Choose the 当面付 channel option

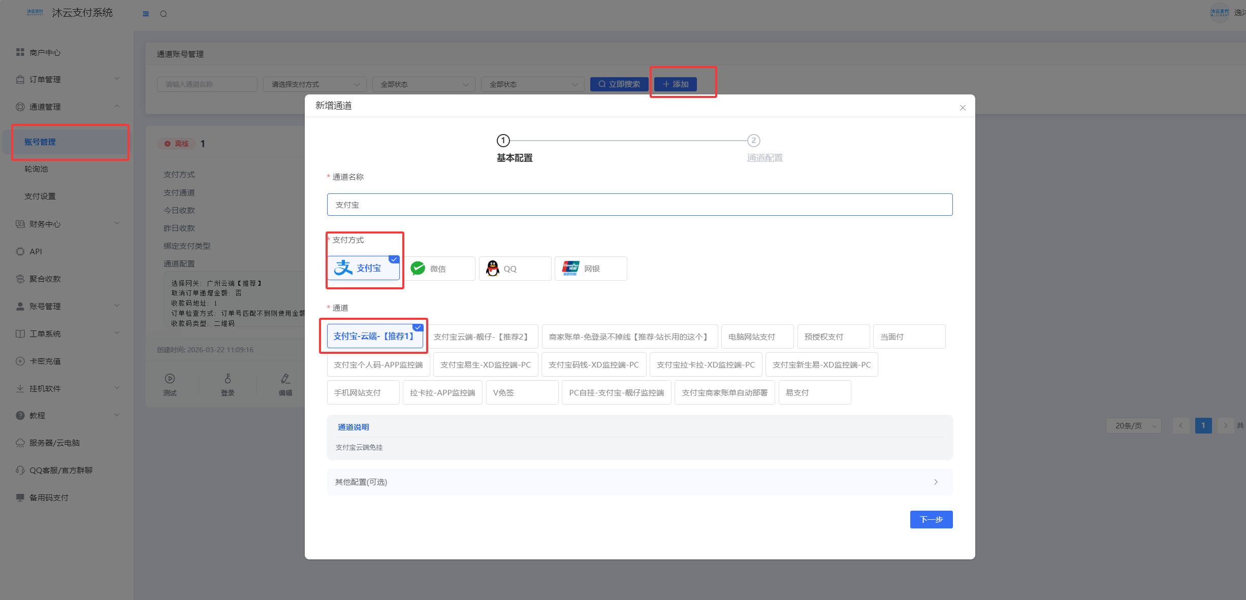[909, 337]
